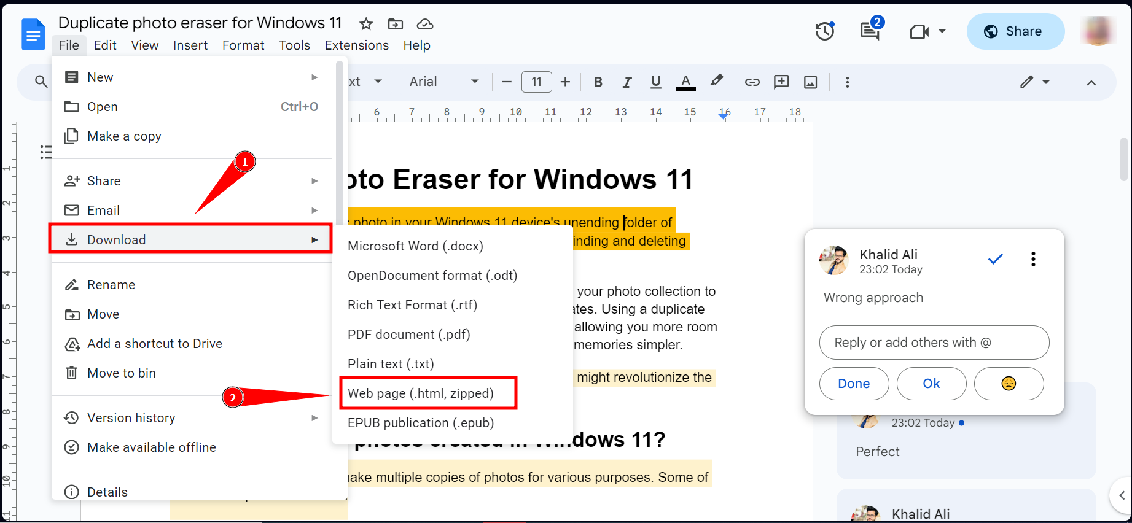Toggle bold formatting

pyautogui.click(x=598, y=82)
